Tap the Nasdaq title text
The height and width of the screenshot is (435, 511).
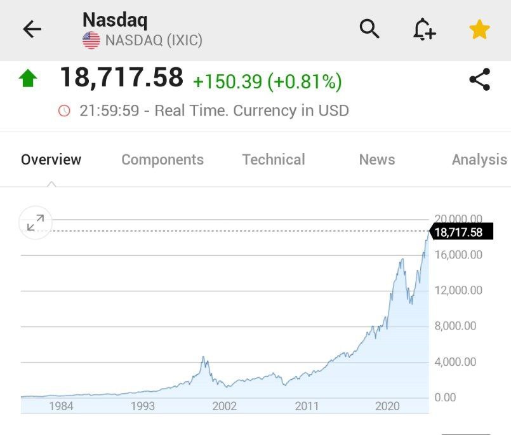point(115,20)
